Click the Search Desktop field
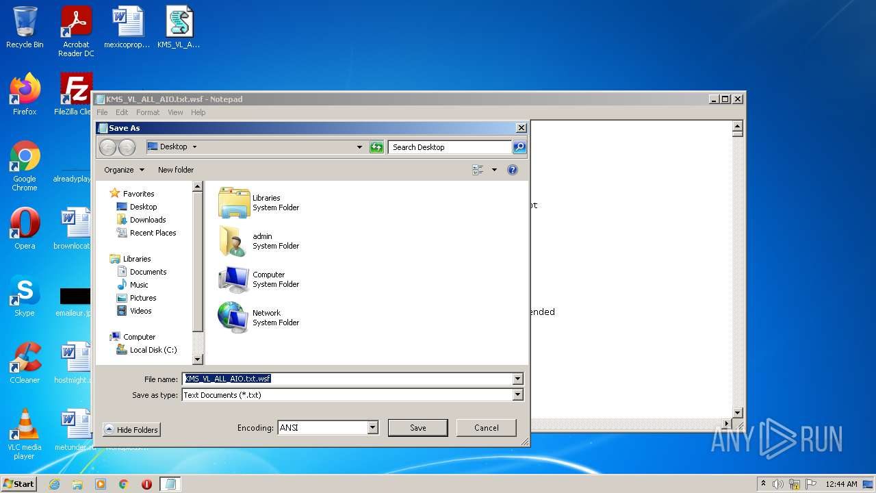876x493 pixels. click(450, 147)
